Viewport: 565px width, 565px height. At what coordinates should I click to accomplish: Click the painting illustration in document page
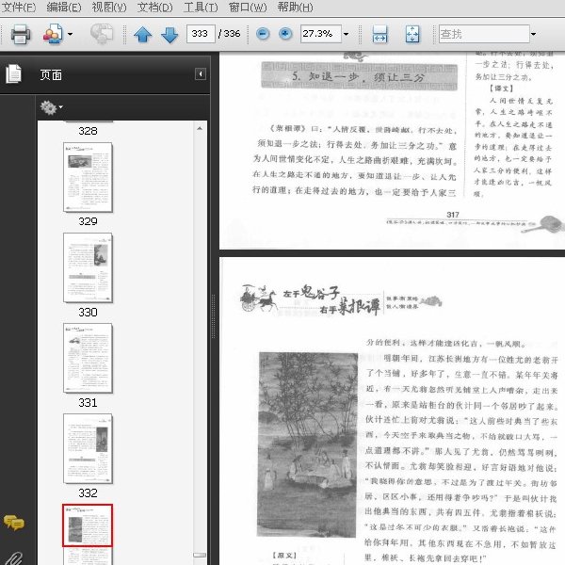tap(308, 444)
